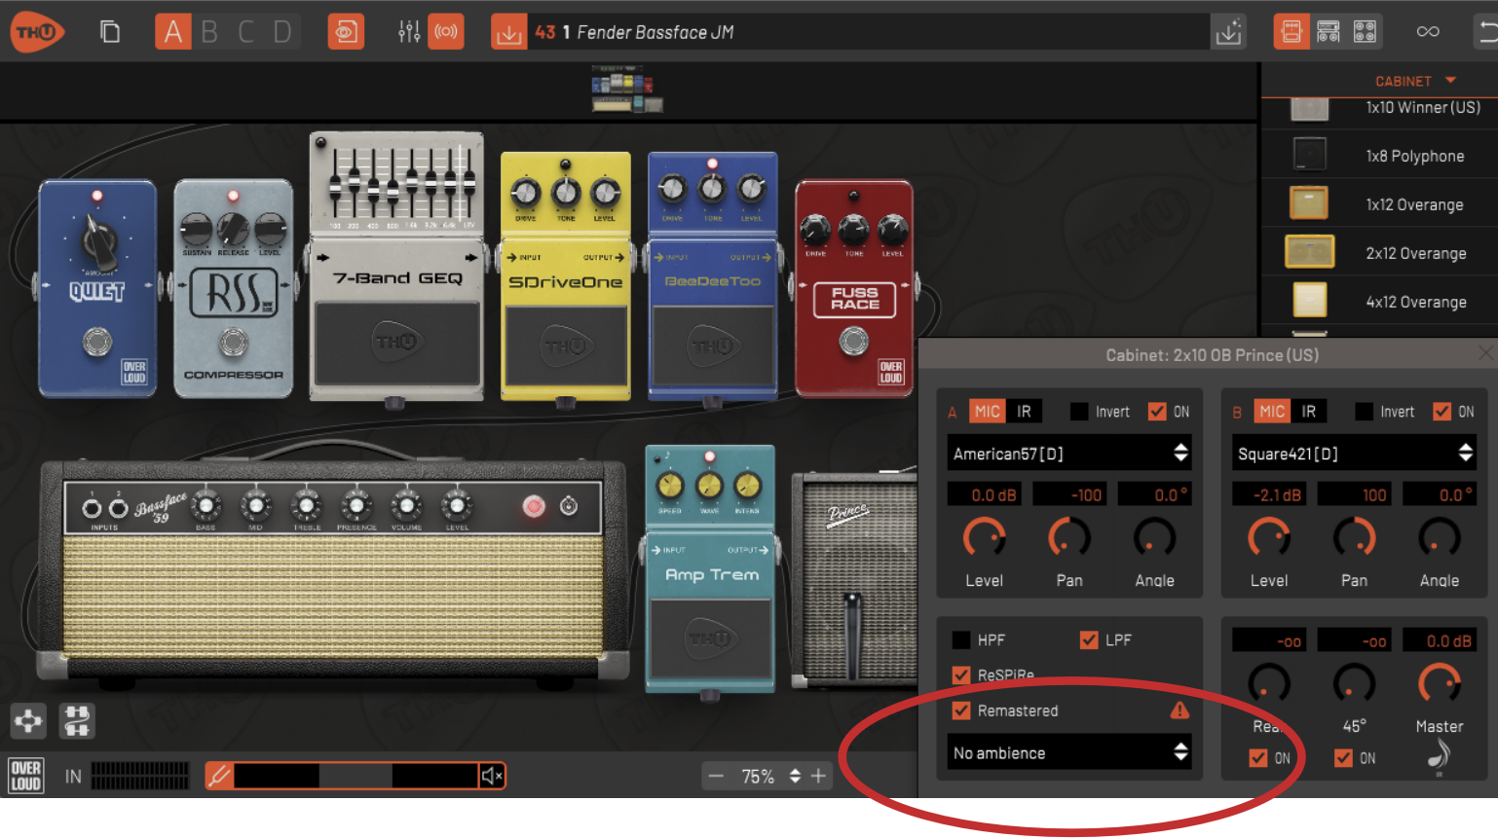Click the Remastered warning triangle icon
Viewport: 1498px width, 838px height.
(x=1180, y=710)
